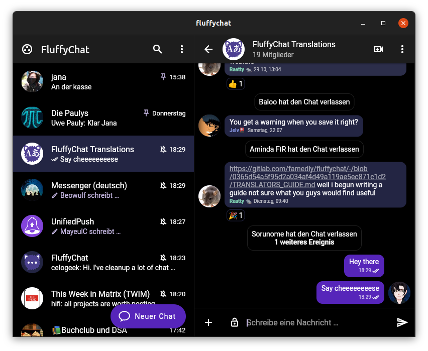The width and height of the screenshot is (428, 351).
Task: Open the spaces icon next to FluffyChat title
Action: [x=27, y=49]
